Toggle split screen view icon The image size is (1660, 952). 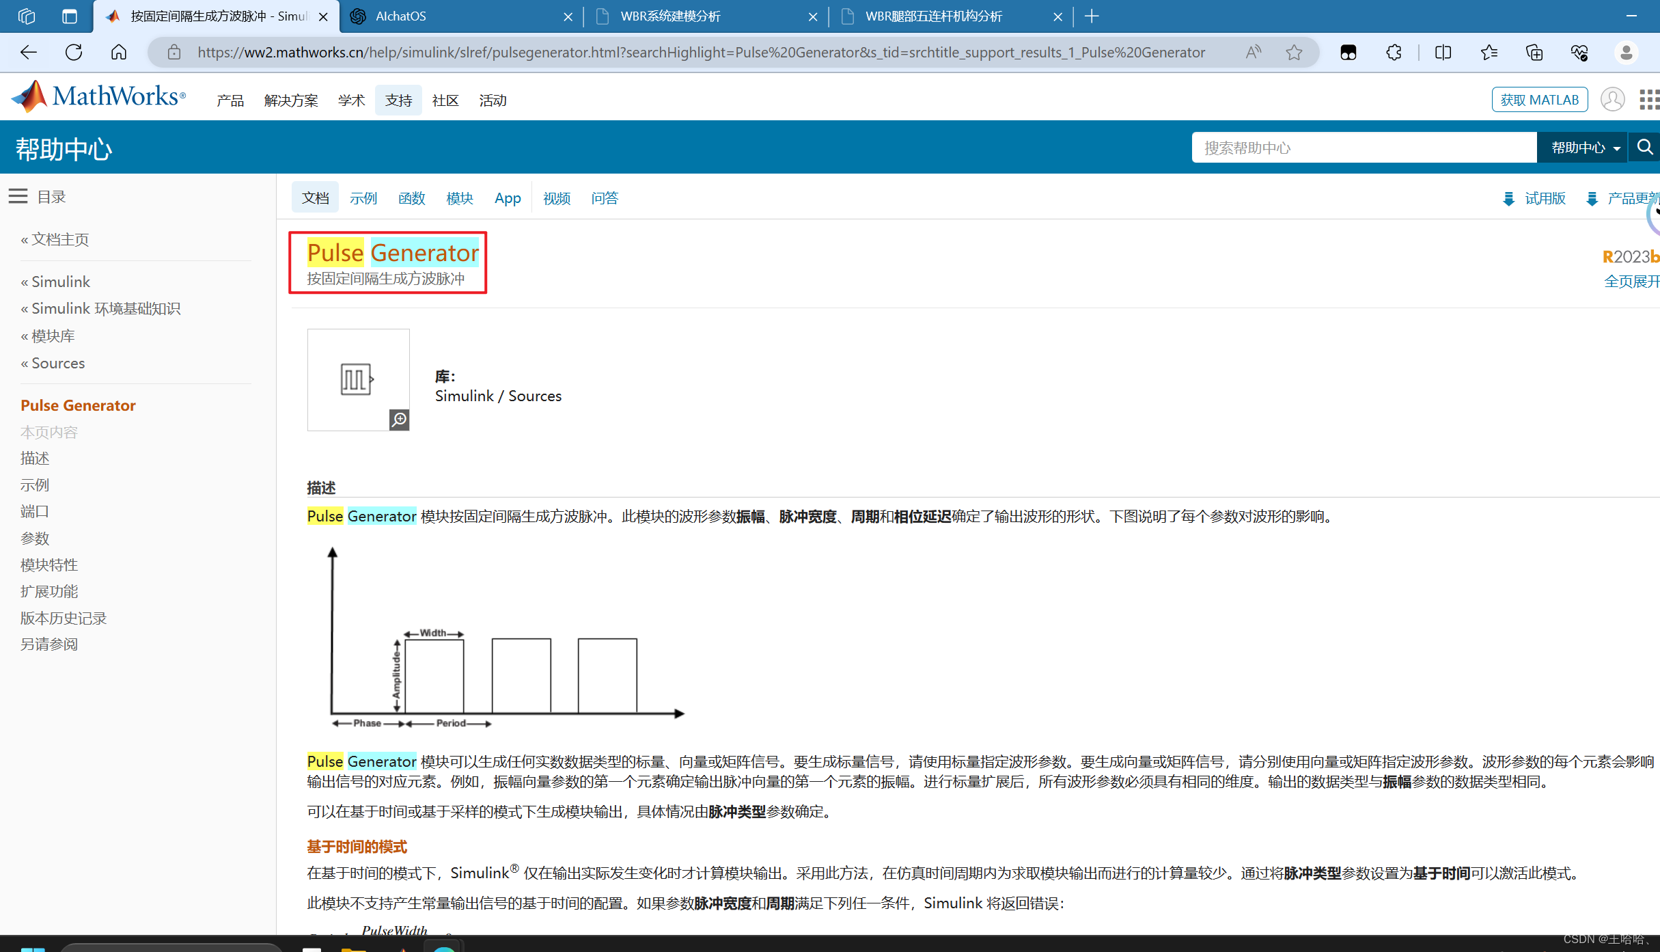(1443, 53)
